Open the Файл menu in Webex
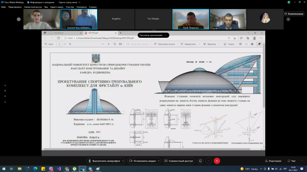 coord(3,7)
